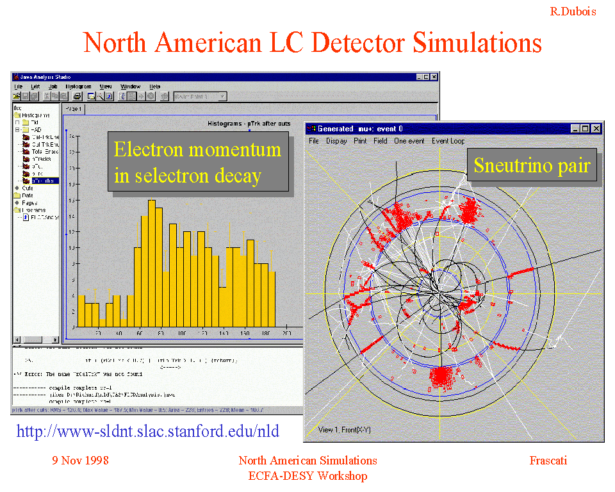Click One event in event display
This screenshot has width=615, height=492.
click(x=409, y=141)
